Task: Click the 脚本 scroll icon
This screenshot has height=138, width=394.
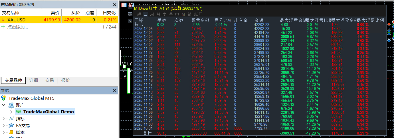Action: (x=11, y=132)
